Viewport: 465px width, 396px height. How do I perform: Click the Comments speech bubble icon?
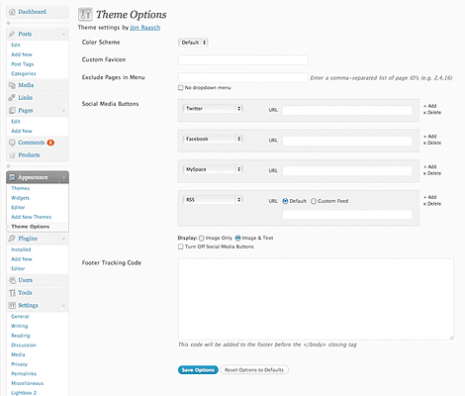(x=12, y=143)
